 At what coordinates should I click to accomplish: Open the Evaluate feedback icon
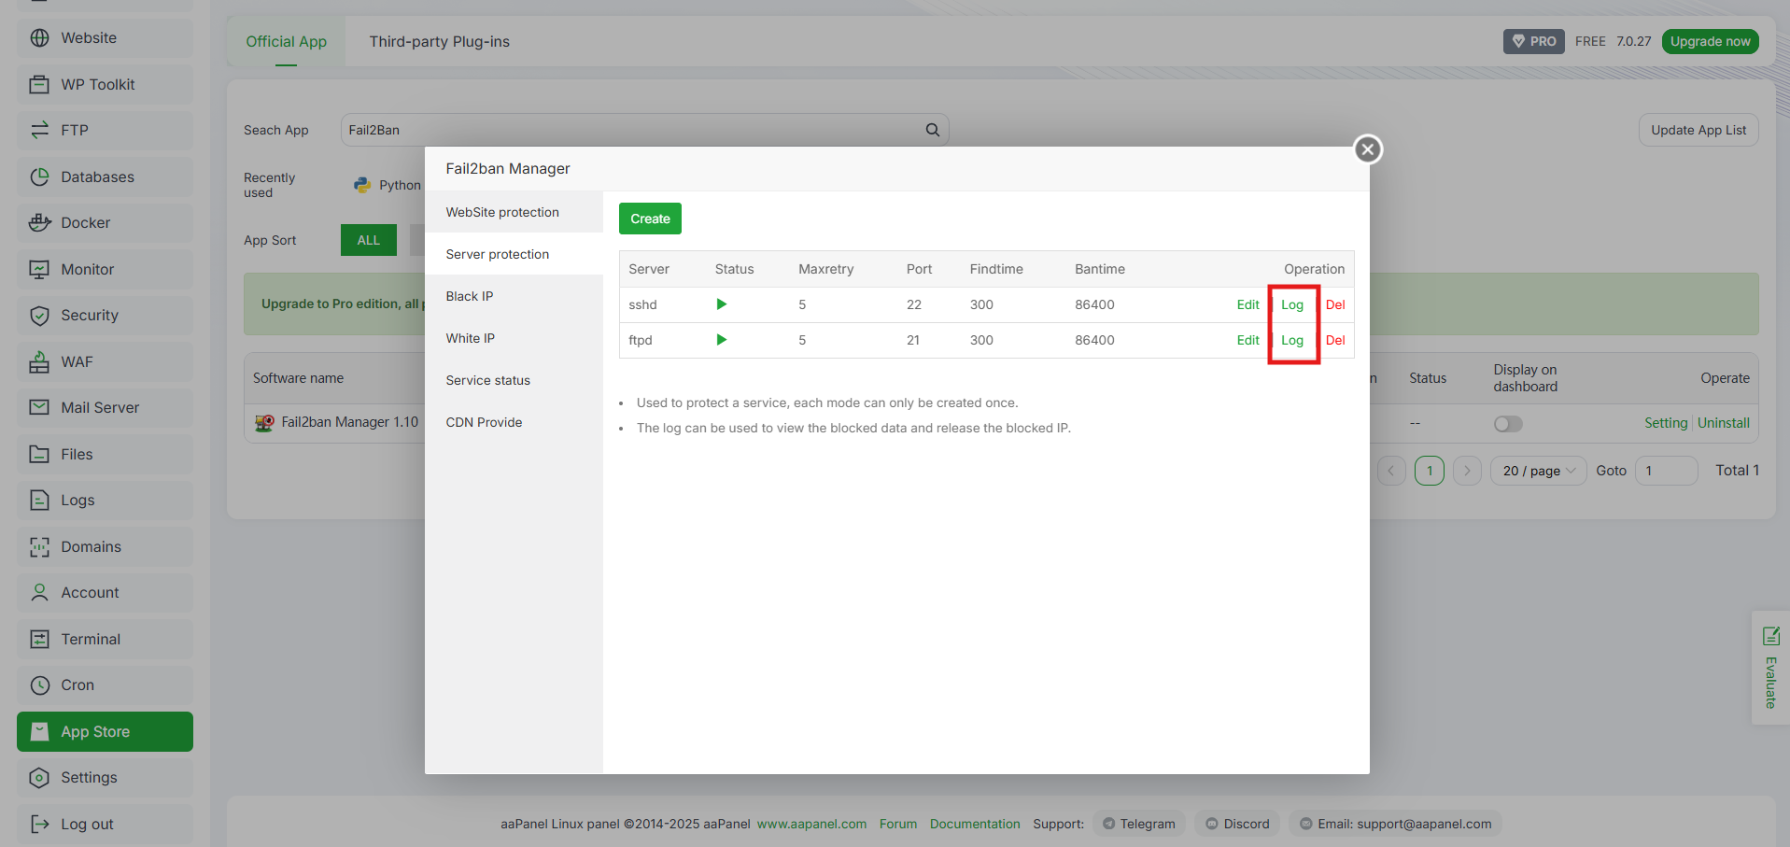click(x=1770, y=636)
